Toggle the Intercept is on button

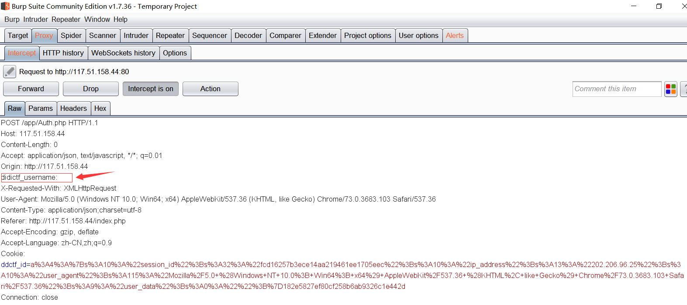tap(151, 89)
